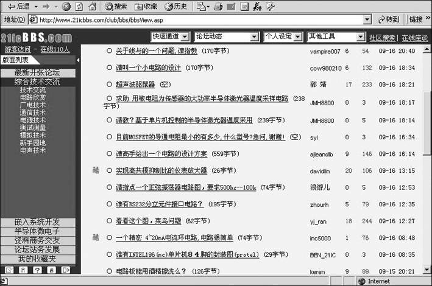Open the Back button history dropdown arrow
The width and height of the screenshot is (432, 286).
pos(36,7)
